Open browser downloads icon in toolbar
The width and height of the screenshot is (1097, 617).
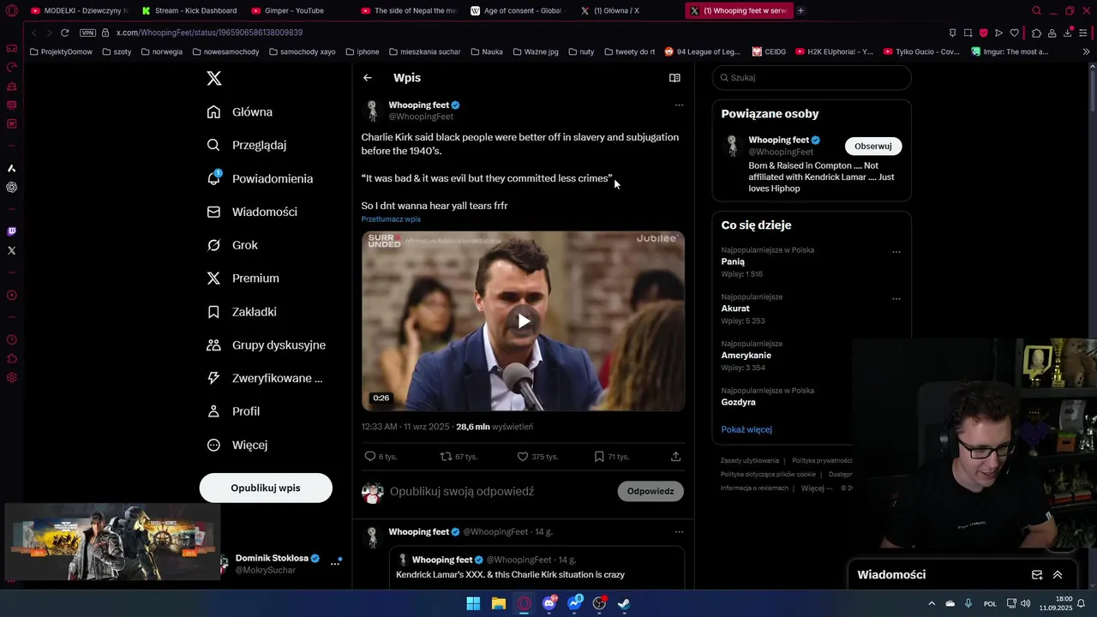pos(1068,33)
